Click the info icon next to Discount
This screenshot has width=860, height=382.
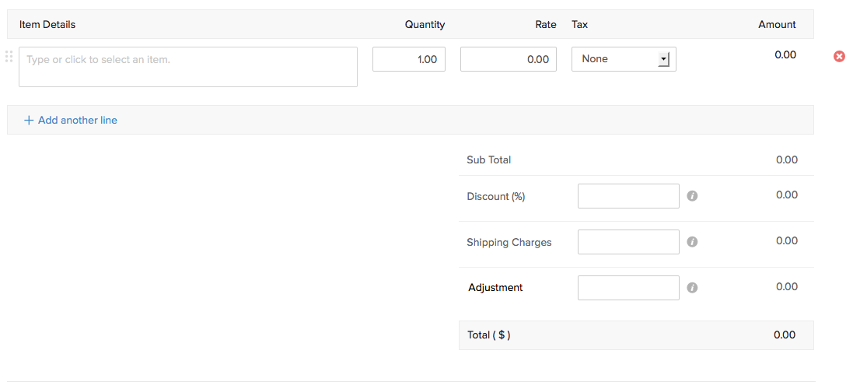pos(692,196)
